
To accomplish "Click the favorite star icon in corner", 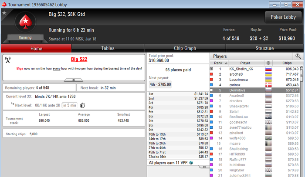I will 4,13.
